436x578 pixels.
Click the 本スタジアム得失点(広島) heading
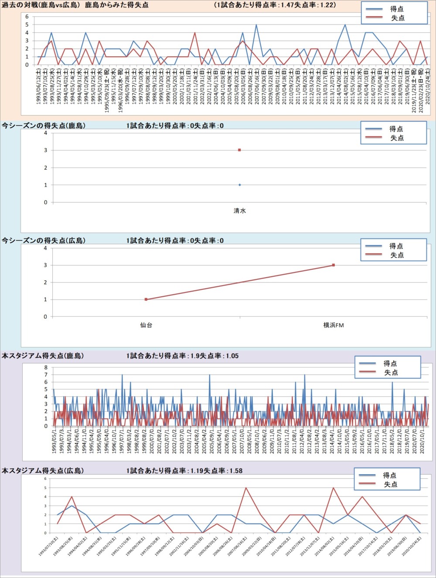coord(43,471)
